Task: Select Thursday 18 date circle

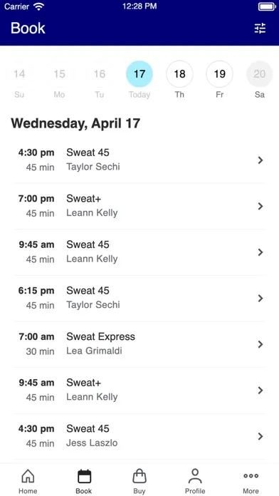Action: (x=179, y=74)
